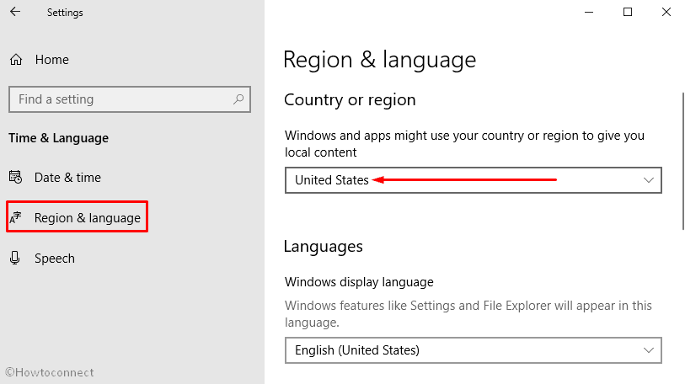
Task: Click the Speech microphone icon
Action: click(x=15, y=258)
